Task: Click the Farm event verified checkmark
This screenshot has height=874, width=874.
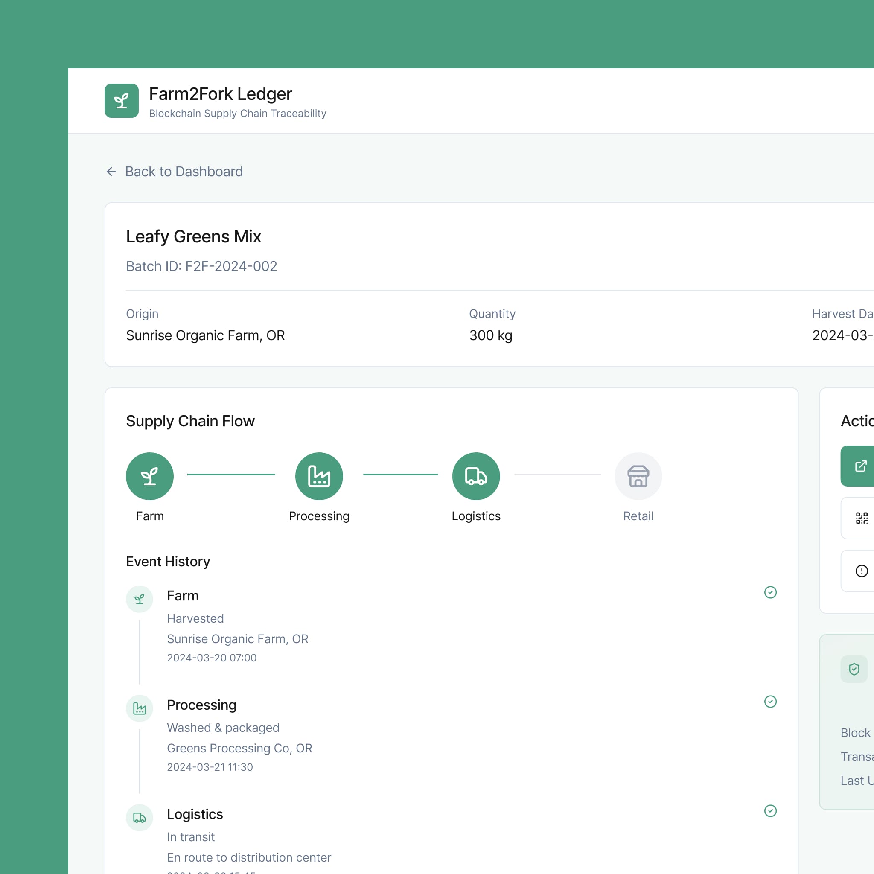Action: click(x=770, y=592)
